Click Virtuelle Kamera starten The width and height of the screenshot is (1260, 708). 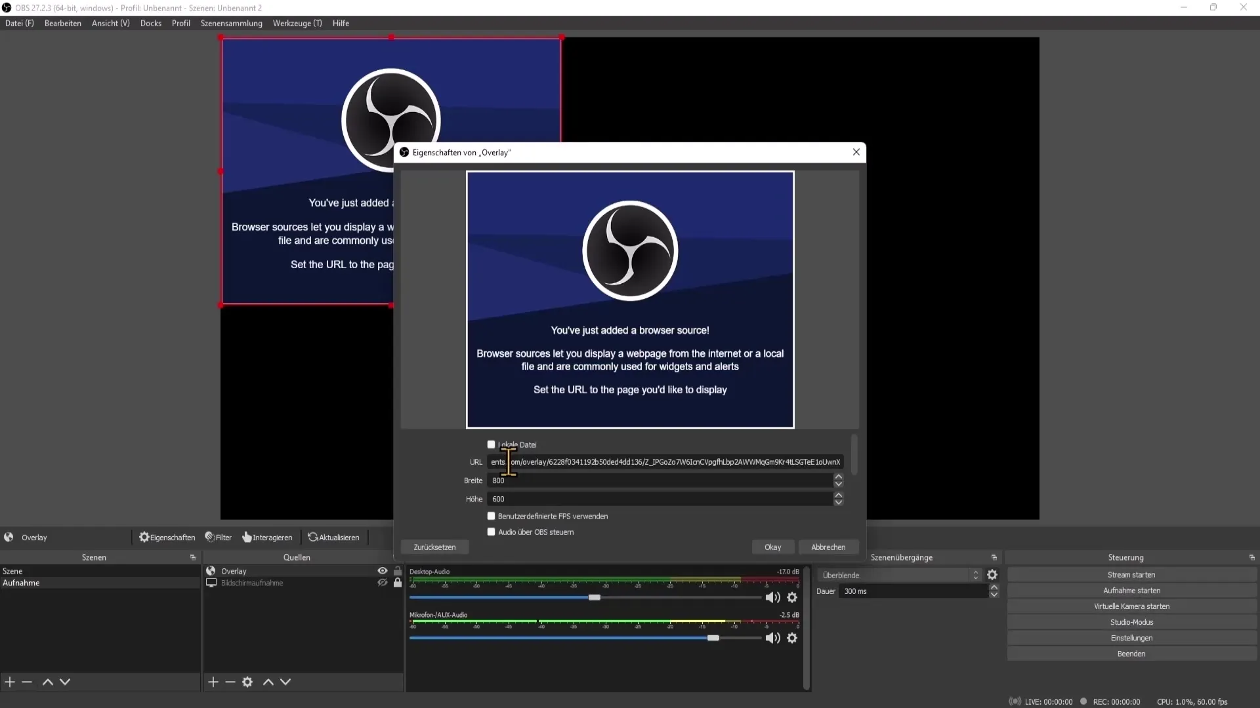[x=1131, y=606]
